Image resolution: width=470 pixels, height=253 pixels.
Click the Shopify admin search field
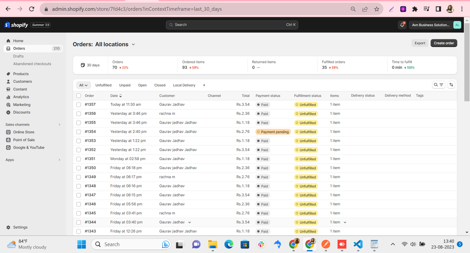232,25
